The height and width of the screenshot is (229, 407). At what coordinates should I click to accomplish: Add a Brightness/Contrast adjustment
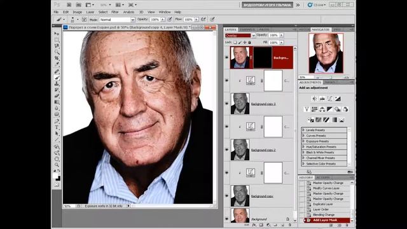click(314, 99)
